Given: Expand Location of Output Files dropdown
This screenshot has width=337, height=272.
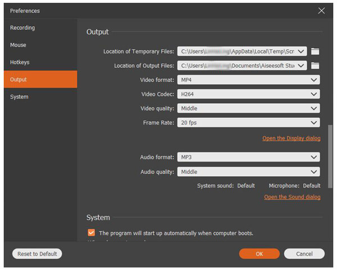Looking at the screenshot, I should [301, 66].
